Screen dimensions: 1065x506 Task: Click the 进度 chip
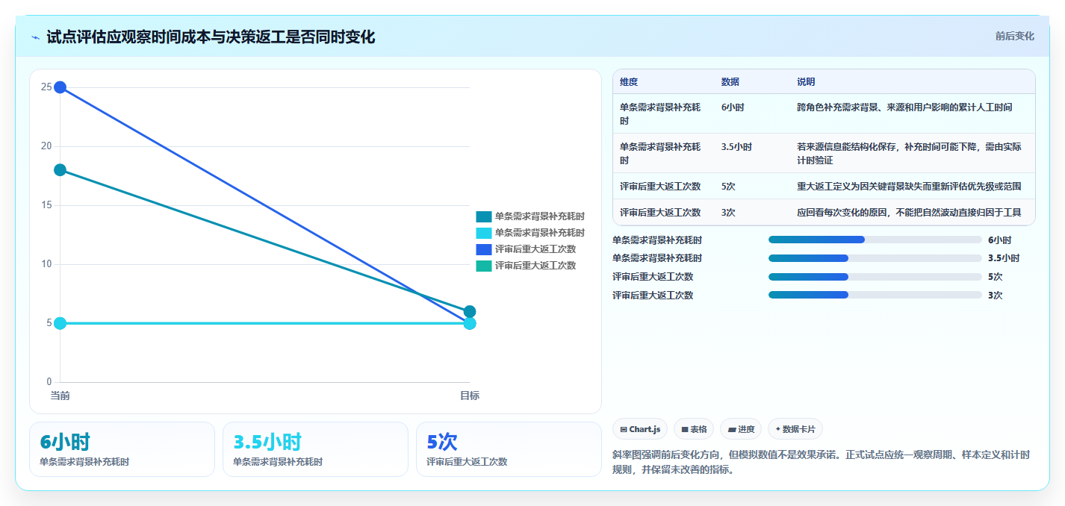[741, 429]
